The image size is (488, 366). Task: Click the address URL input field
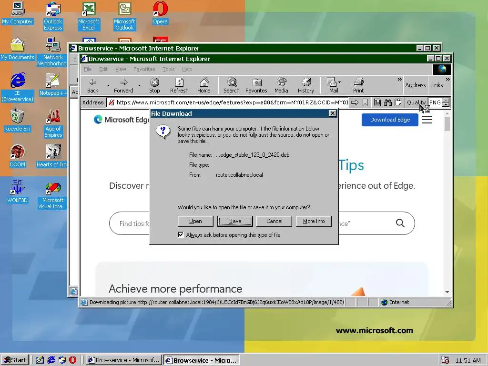(227, 102)
